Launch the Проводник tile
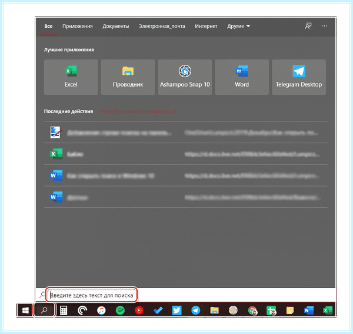The image size is (353, 334). [128, 77]
